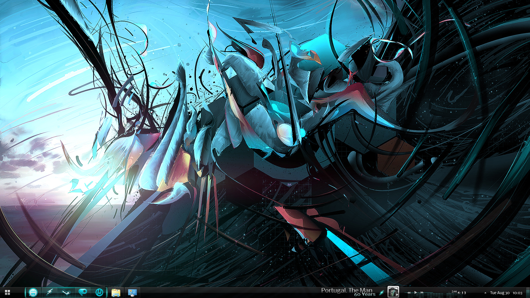Click the total duration 4:13
Image resolution: width=530 pixels, height=298 pixels.
(462, 293)
